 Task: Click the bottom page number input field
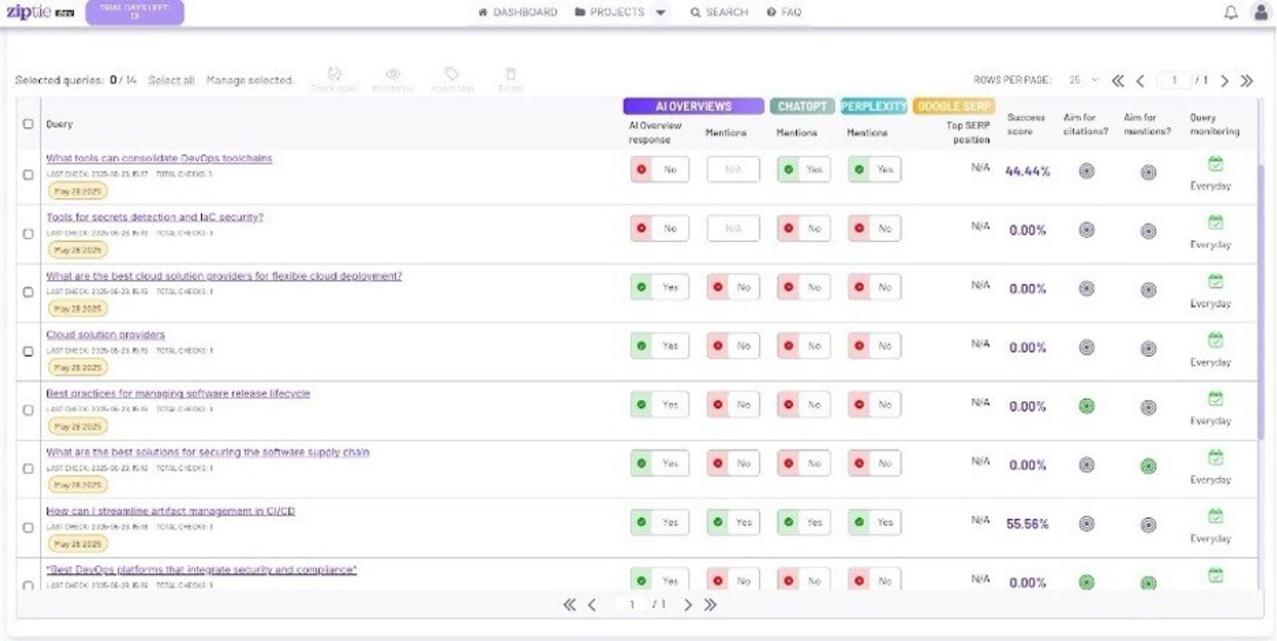(x=631, y=605)
